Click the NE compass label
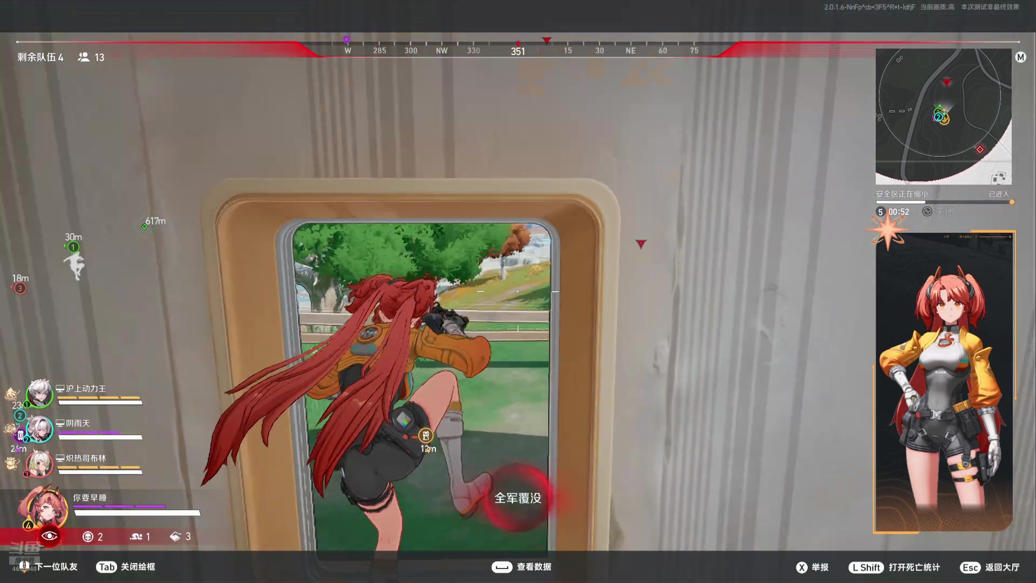The height and width of the screenshot is (583, 1036). coord(630,50)
